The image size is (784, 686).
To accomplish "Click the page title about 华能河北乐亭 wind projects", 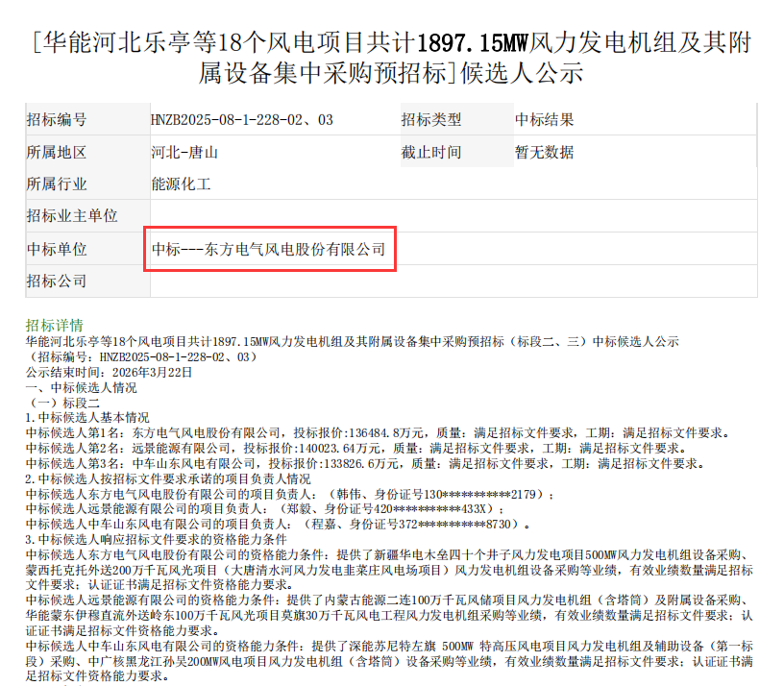I will coord(392,58).
